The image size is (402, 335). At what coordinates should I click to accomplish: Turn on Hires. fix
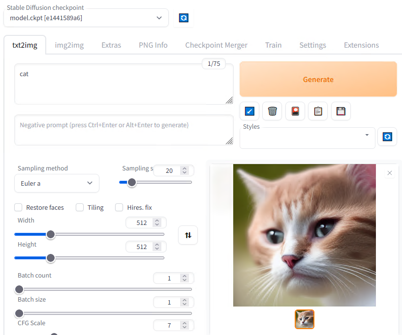pyautogui.click(x=119, y=207)
